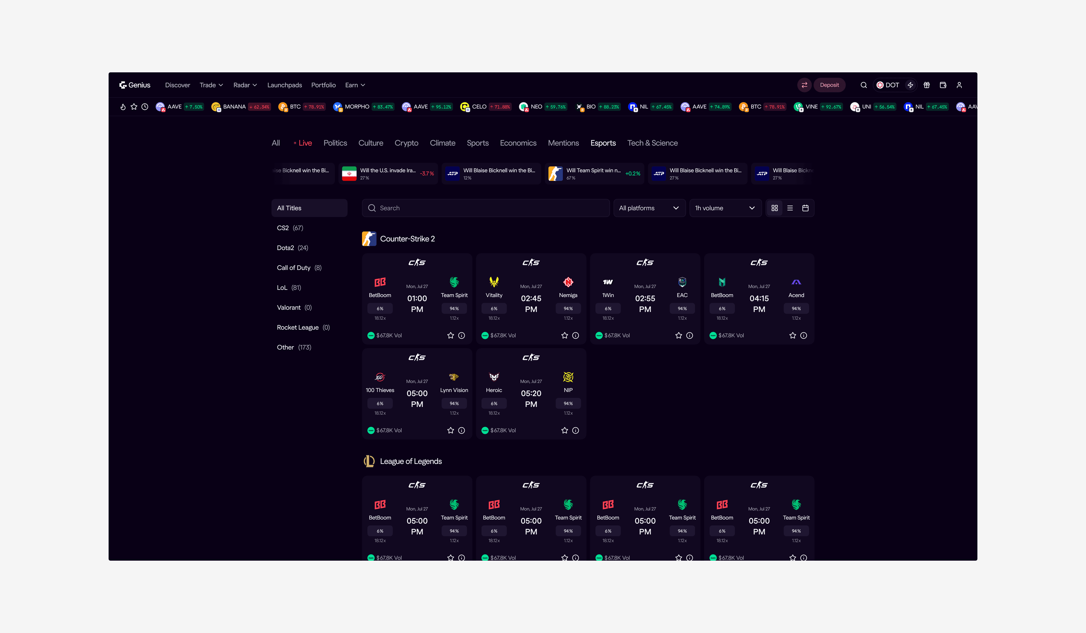Open the Will Team Spirit win market card
Screen dimensions: 1086x633
coord(594,174)
